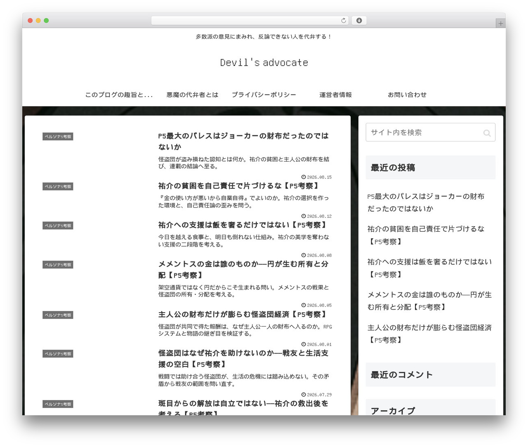
Task: Open sidebar recent post 主人公の財布だけが膨らむ怪盗団経済
Action: [429, 334]
